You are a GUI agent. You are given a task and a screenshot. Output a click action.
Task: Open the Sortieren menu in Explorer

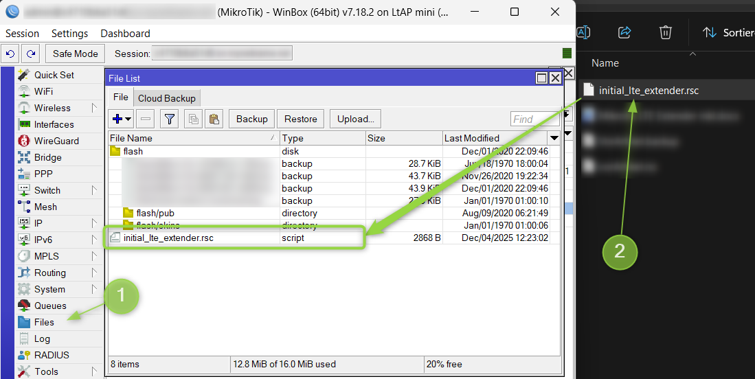point(728,32)
